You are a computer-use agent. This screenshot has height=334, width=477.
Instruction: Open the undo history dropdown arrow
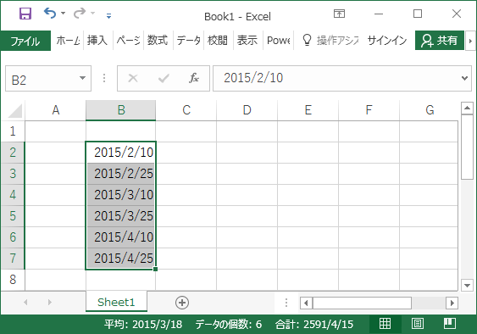coord(63,13)
